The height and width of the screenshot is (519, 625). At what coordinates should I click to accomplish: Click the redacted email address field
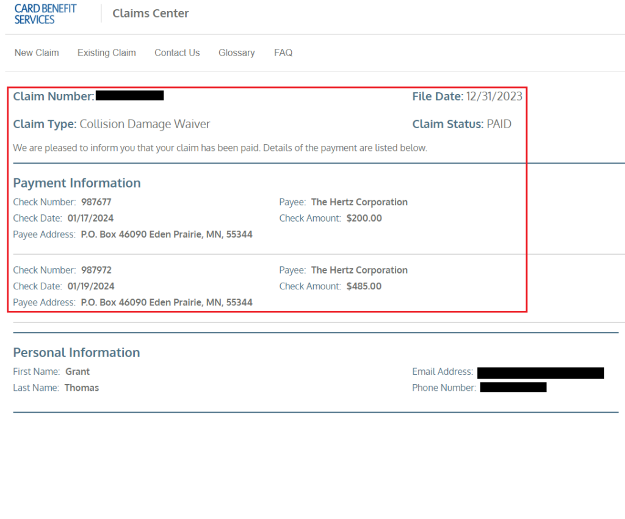point(540,372)
